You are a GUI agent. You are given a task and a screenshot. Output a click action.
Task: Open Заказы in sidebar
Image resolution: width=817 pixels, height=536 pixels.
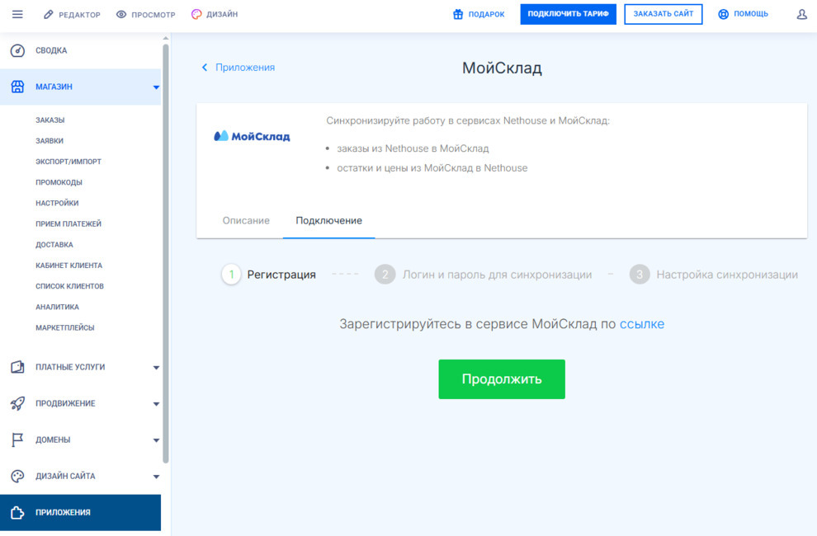pos(50,120)
